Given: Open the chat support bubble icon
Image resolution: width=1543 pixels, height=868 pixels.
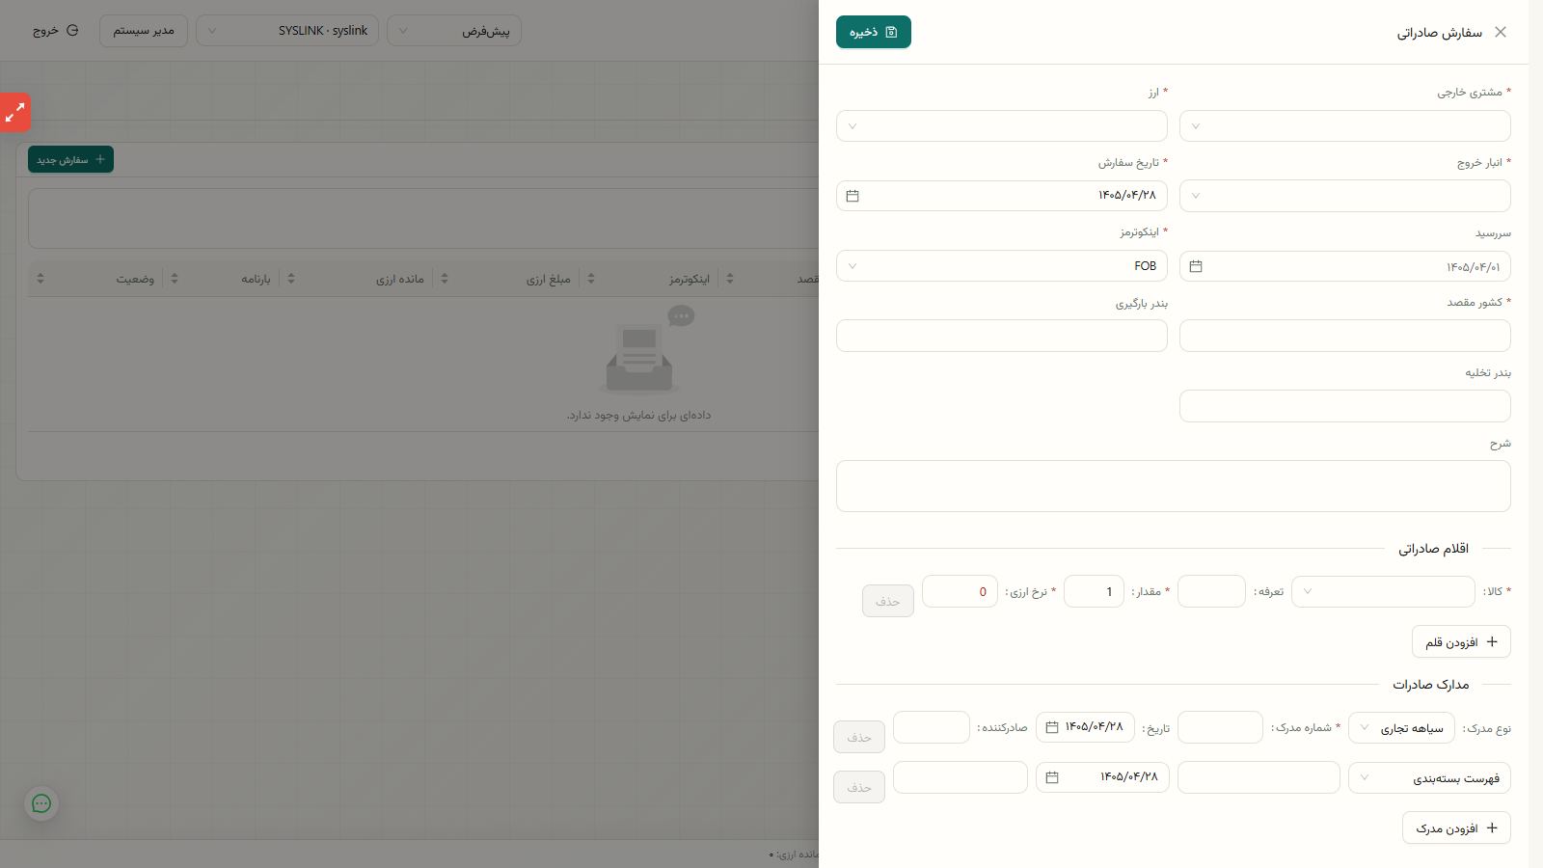Looking at the screenshot, I should 41,803.
